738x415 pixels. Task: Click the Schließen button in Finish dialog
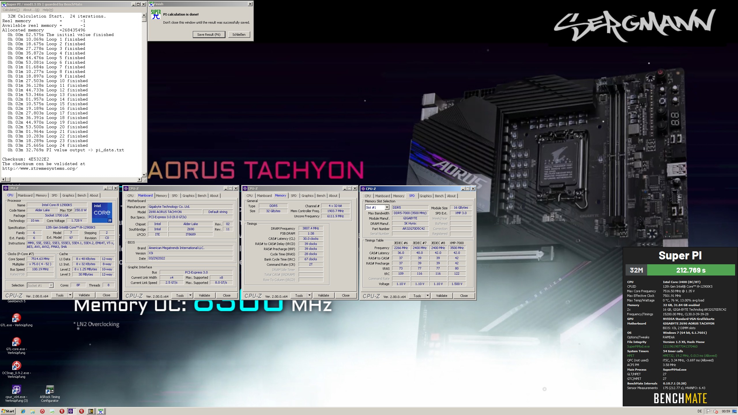pyautogui.click(x=239, y=35)
